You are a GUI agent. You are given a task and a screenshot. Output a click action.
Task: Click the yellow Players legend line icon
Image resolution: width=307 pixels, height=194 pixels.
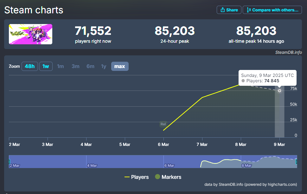click(x=127, y=177)
